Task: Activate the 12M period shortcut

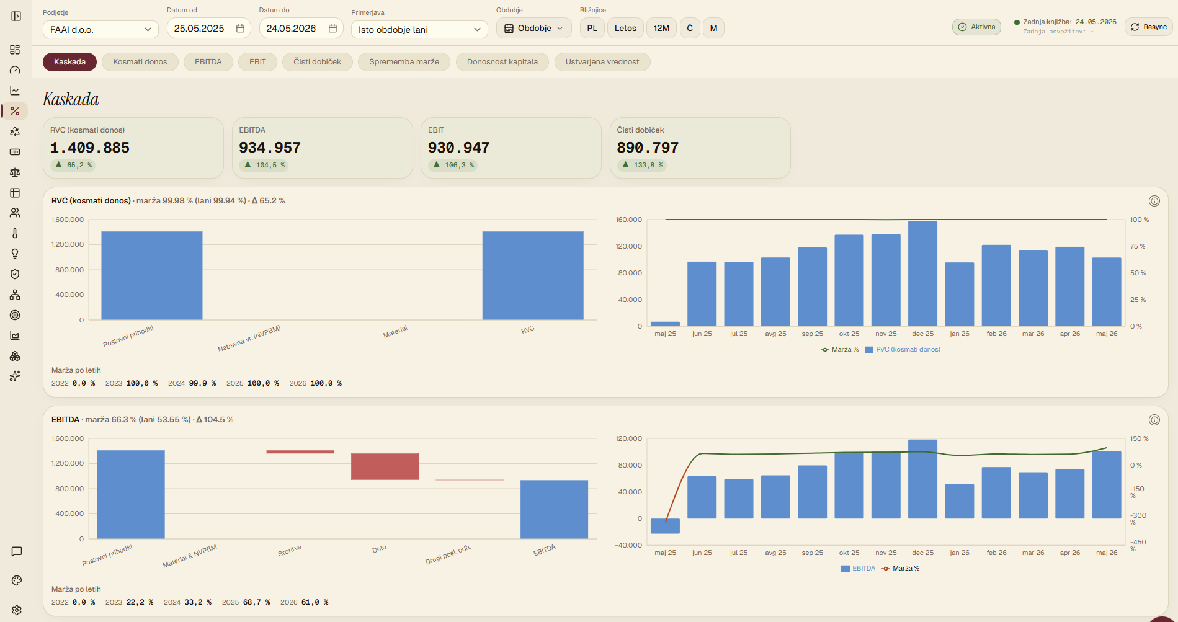Action: (x=661, y=28)
